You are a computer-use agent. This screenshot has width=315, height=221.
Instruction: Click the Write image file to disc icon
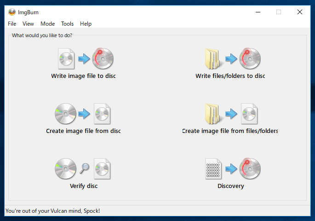[86, 59]
